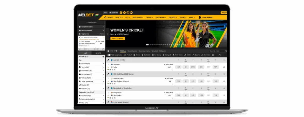Viewport: 304px width, 117px height.
Task: Filter matches by Table Tennis in top bar
Action: coord(178,55)
